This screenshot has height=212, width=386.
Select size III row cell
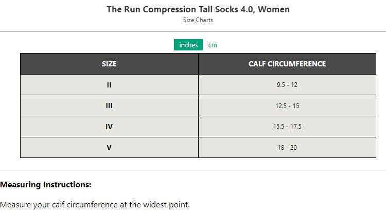coord(109,105)
